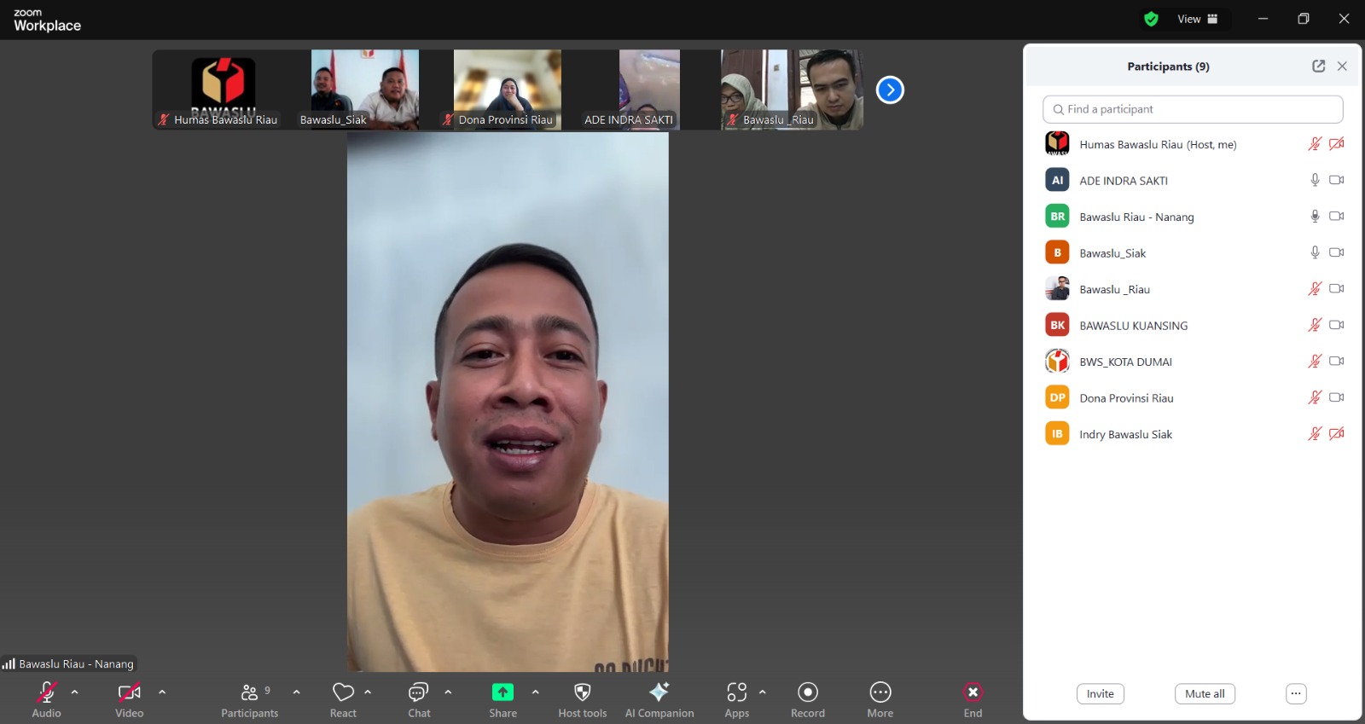Expand the Share options arrow
The width and height of the screenshot is (1365, 724).
coord(536,692)
